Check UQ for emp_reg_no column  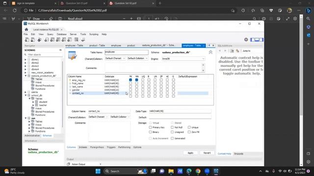coord(143,80)
